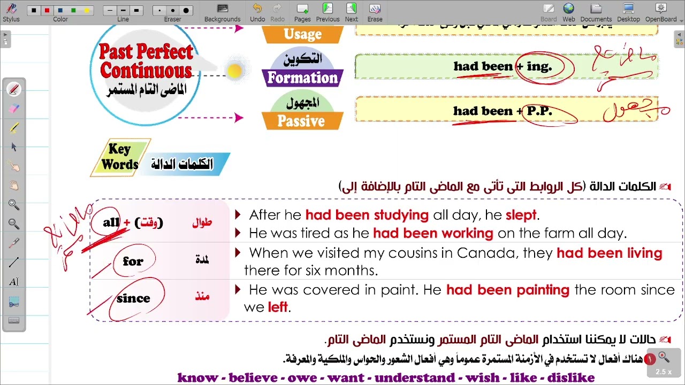The height and width of the screenshot is (385, 685).
Task: Open the Backgrounds chooser
Action: (x=223, y=12)
